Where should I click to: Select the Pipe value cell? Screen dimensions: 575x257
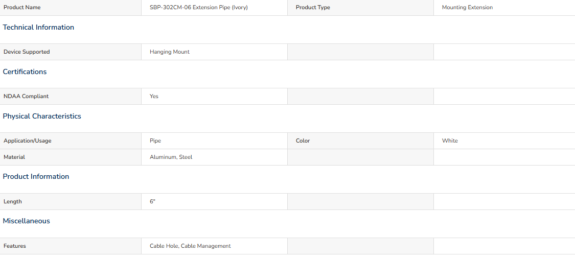(x=214, y=141)
